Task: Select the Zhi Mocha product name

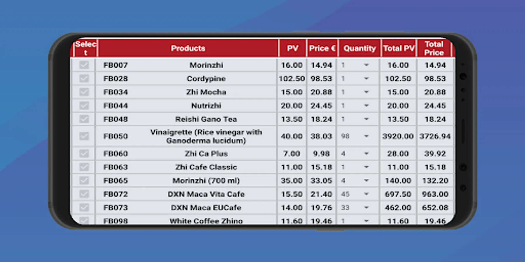Action: [206, 92]
